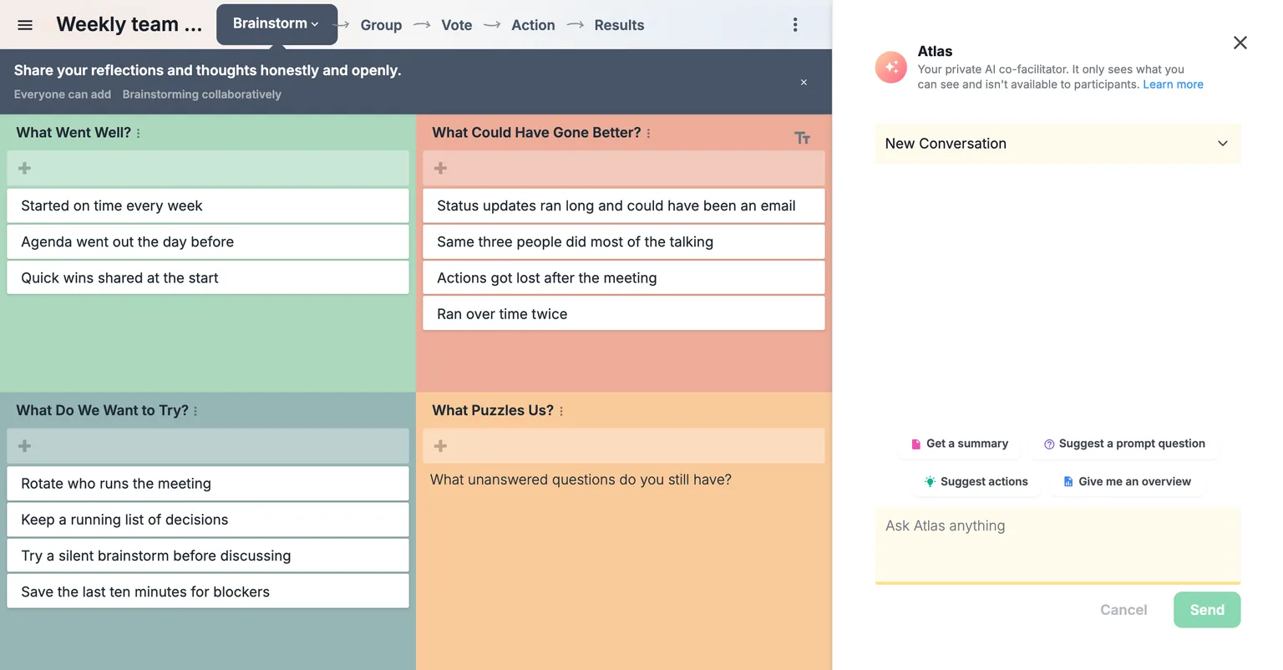Click the 'What Could Have Gone Better?' column title
Viewport: 1283px width, 670px height.
[536, 133]
